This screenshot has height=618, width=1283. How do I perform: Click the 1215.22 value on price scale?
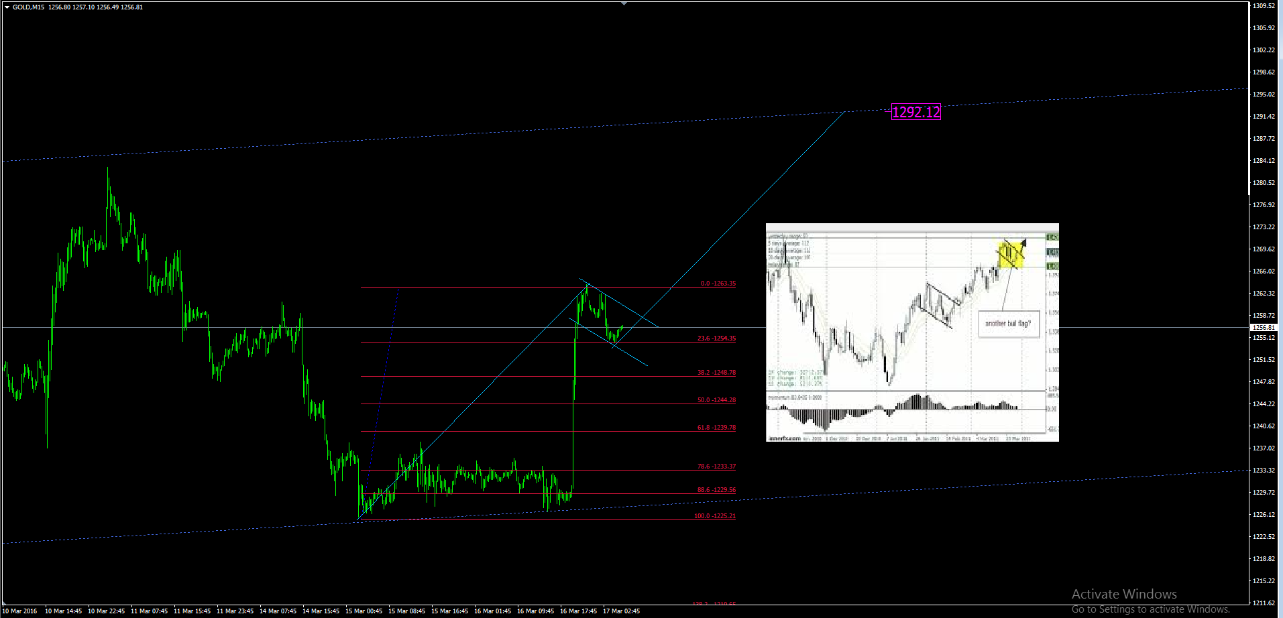pyautogui.click(x=1264, y=581)
